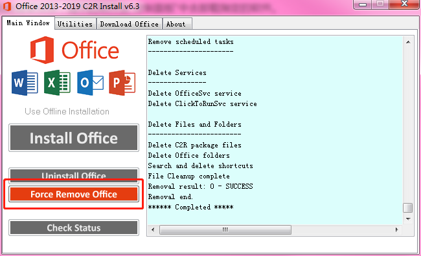Click the PowerPoint application icon
Viewport: 421px width, 256px height.
pyautogui.click(x=122, y=83)
